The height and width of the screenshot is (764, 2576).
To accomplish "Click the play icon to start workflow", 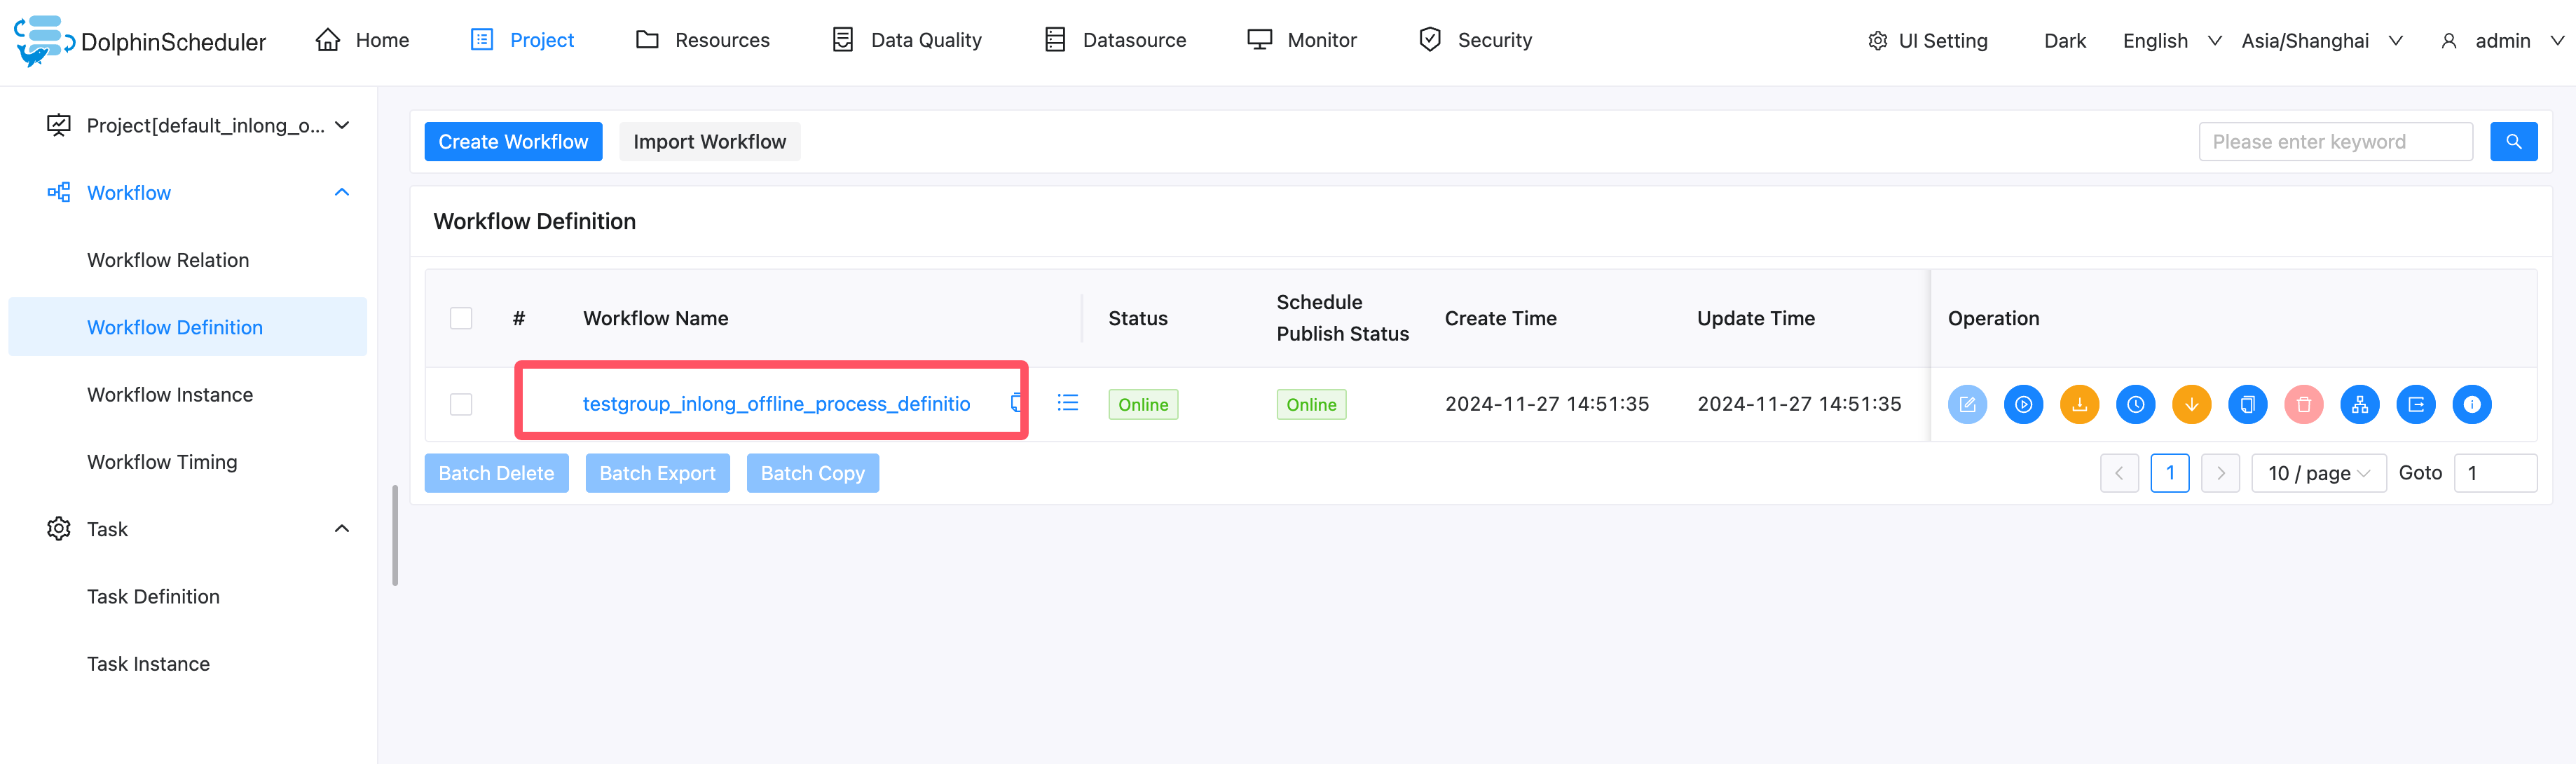I will tap(2023, 404).
